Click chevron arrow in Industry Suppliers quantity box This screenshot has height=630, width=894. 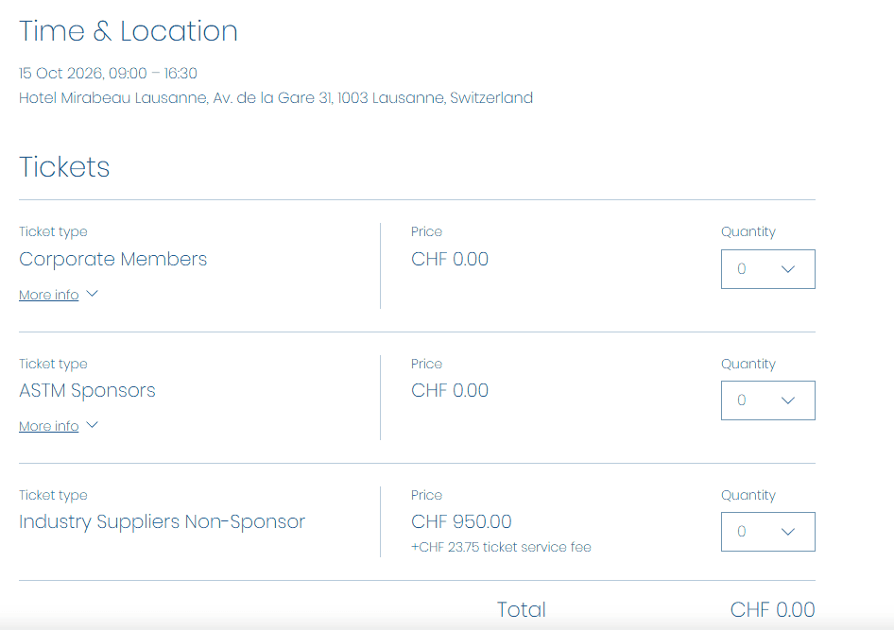tap(788, 532)
